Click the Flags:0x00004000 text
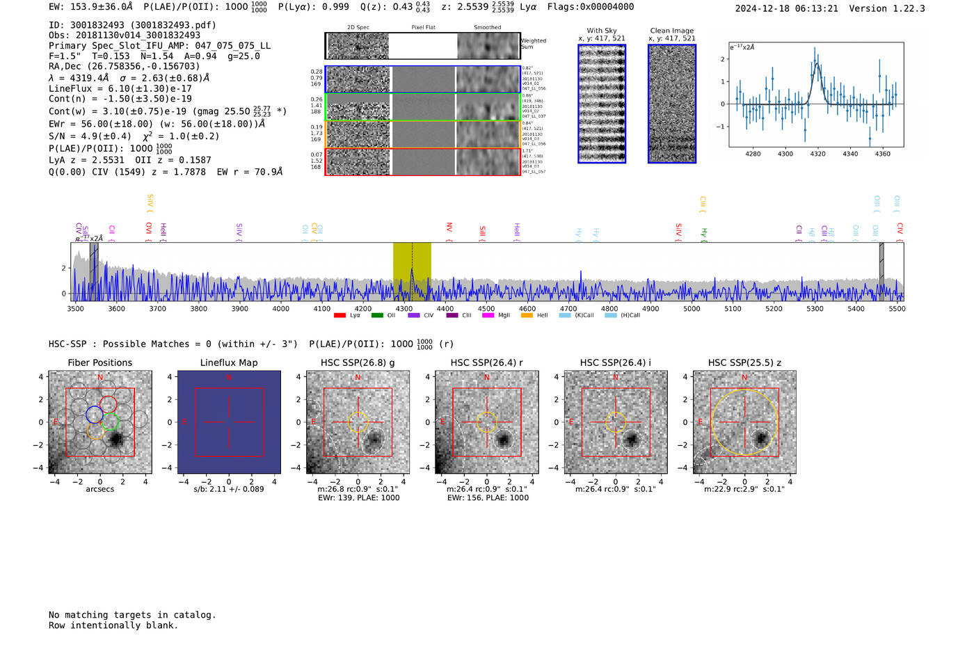974x663 pixels. [x=591, y=6]
